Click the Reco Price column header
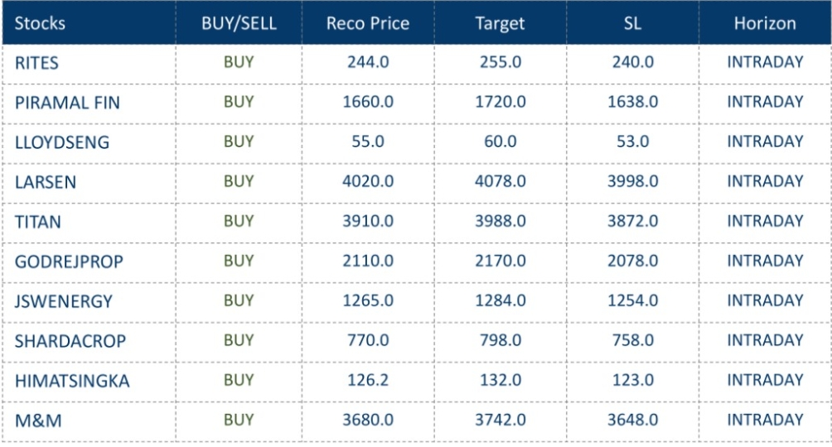Screen dimensions: 832x447 click(368, 23)
